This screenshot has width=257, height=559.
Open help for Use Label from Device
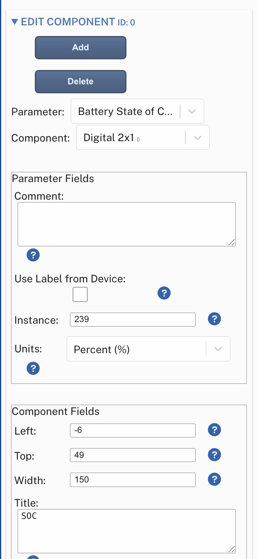pyautogui.click(x=164, y=293)
